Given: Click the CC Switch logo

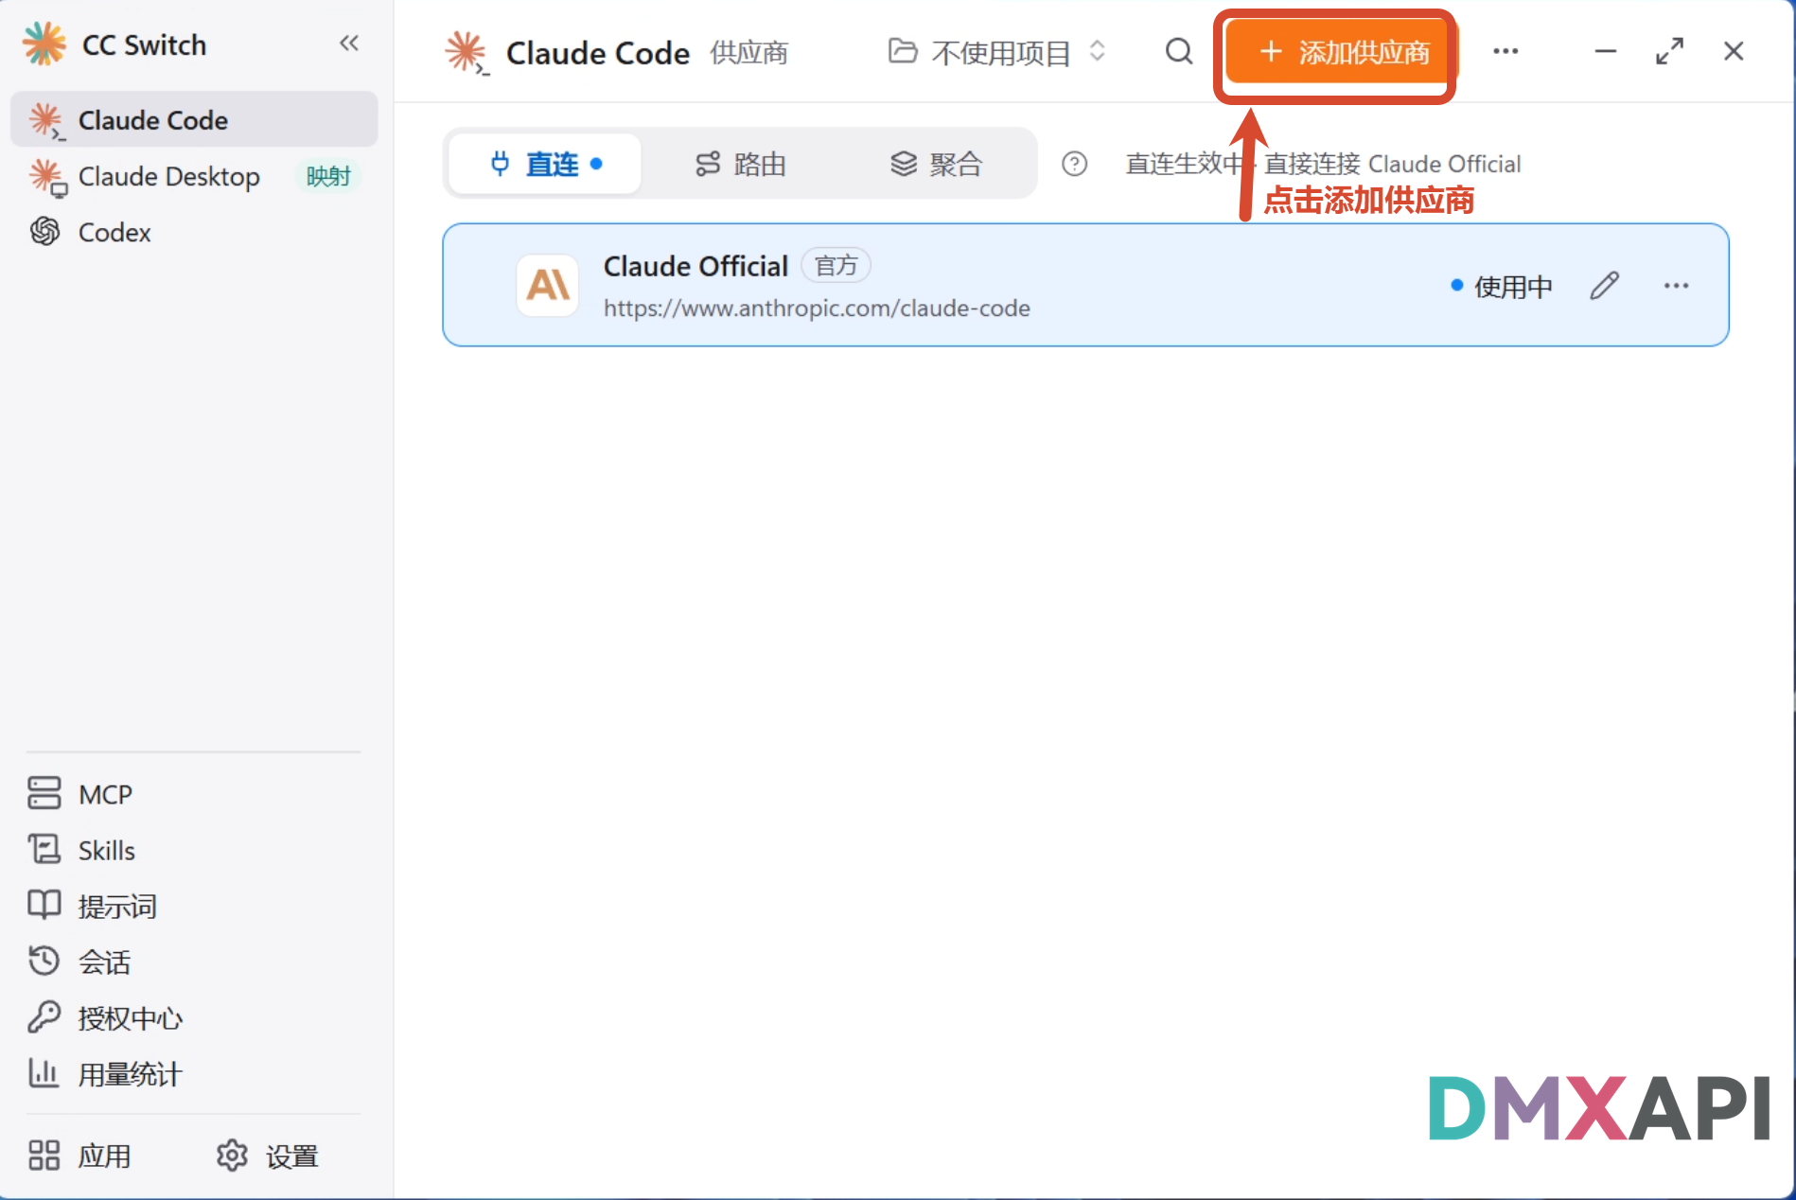Looking at the screenshot, I should click(44, 44).
